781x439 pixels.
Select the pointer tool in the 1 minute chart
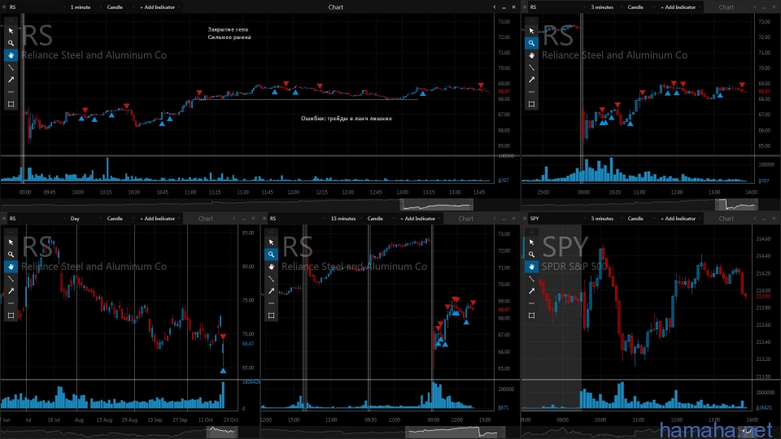pos(11,30)
